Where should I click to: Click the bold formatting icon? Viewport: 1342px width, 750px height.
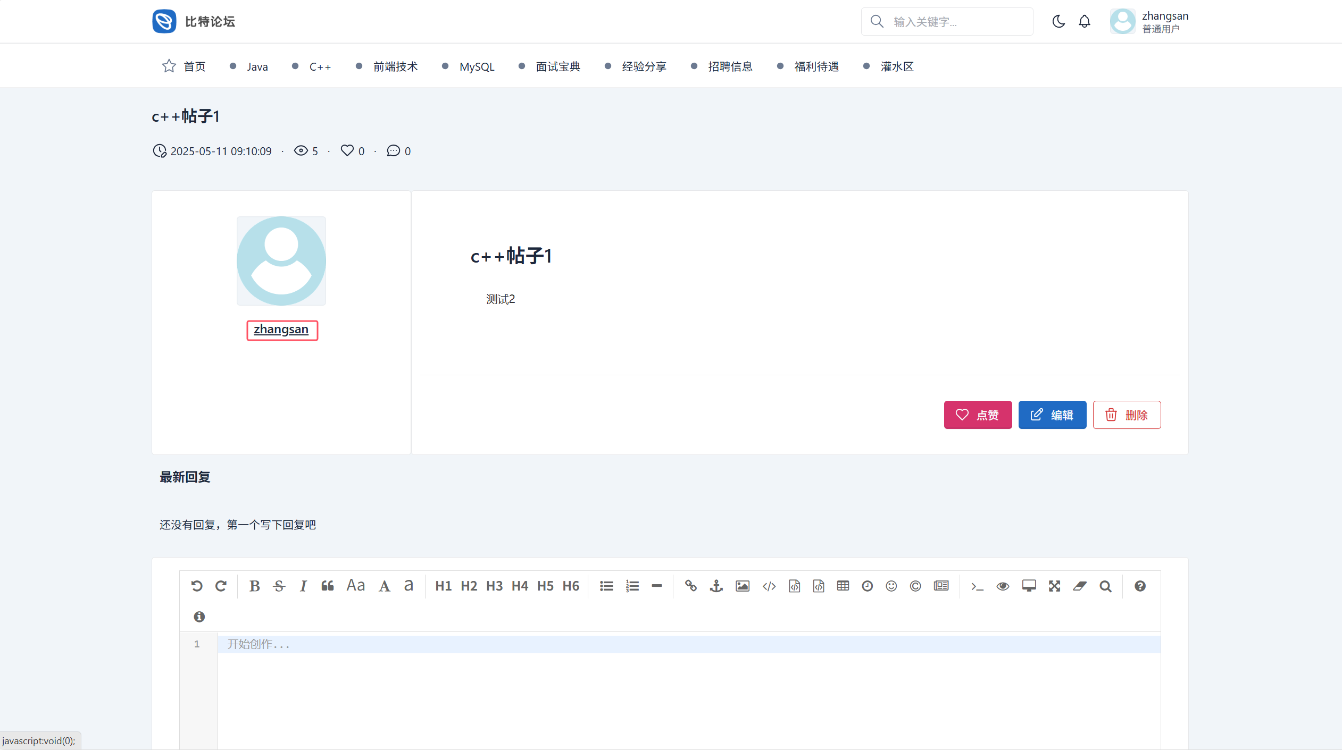254,586
